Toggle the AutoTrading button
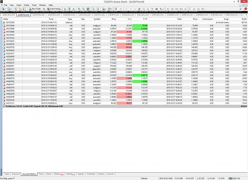The height and width of the screenshot is (180, 248). 54,9
